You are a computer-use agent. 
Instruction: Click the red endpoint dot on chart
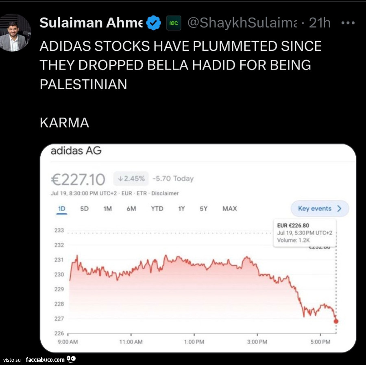[336, 321]
